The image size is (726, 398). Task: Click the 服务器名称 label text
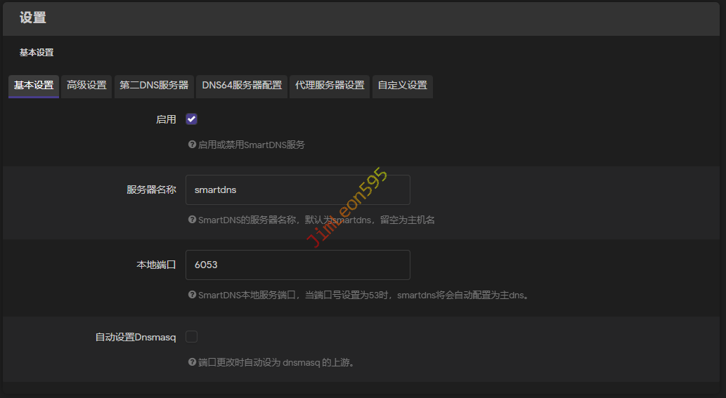[x=151, y=190]
